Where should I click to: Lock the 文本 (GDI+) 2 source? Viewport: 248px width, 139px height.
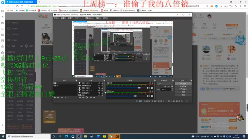pyautogui.click(x=102, y=91)
